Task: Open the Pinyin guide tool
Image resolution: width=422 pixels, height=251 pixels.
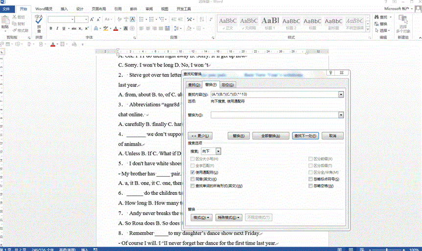Action: pyautogui.click(x=39, y=22)
